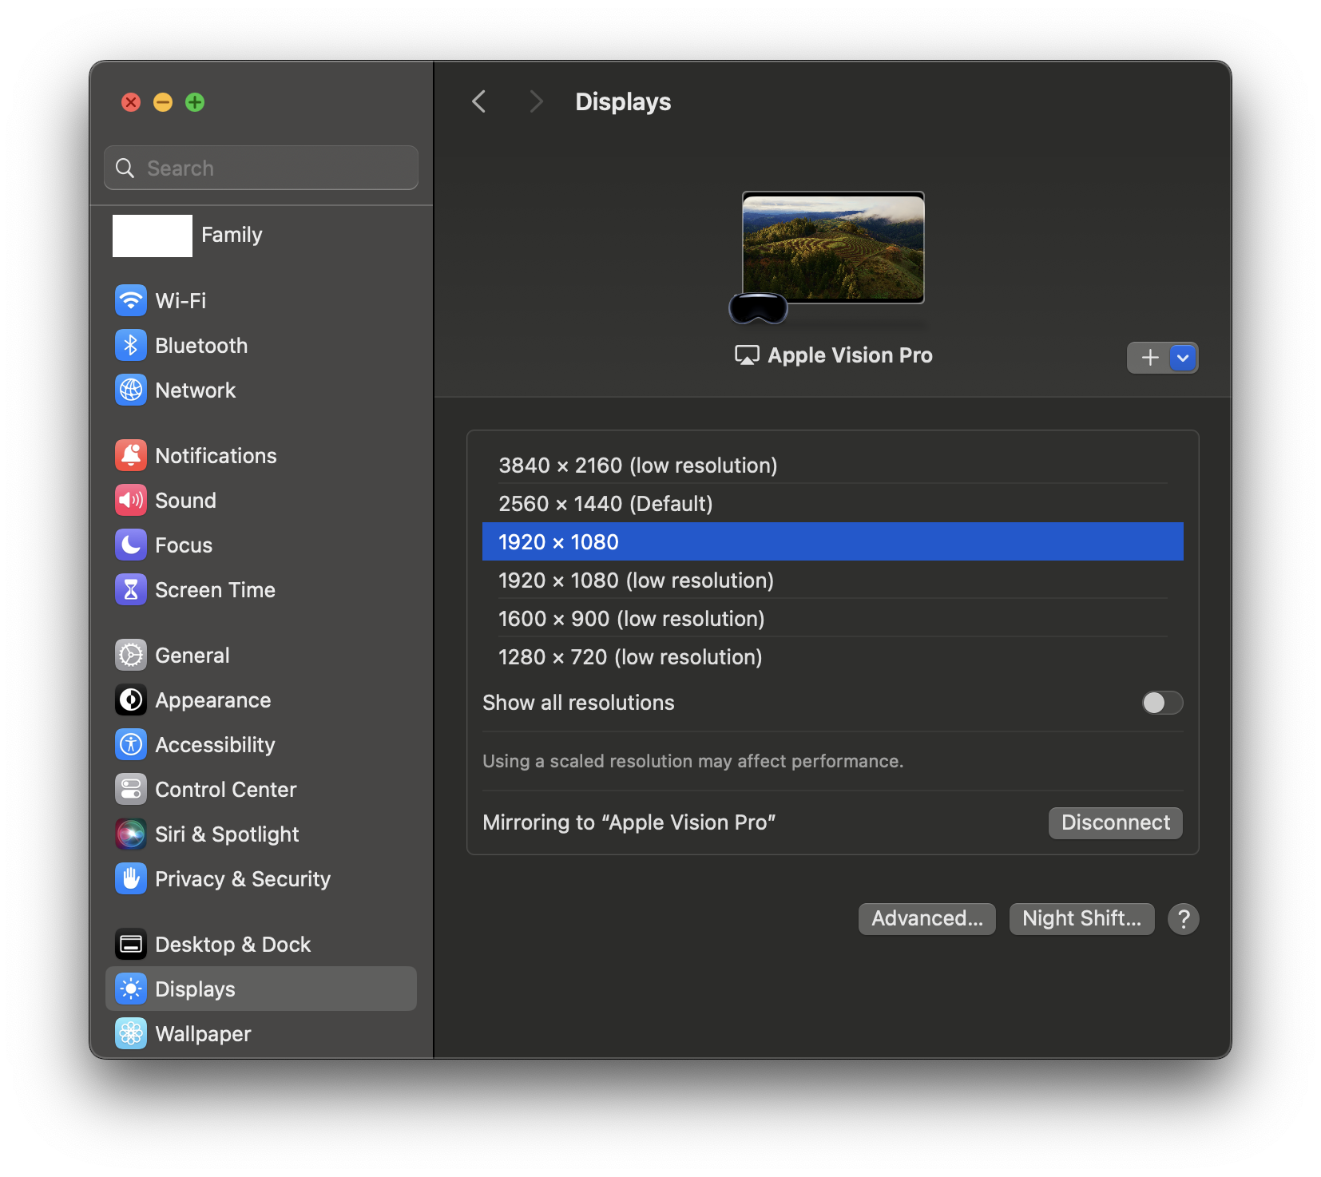Click into the Search field
Image resolution: width=1321 pixels, height=1177 pixels.
pos(261,168)
